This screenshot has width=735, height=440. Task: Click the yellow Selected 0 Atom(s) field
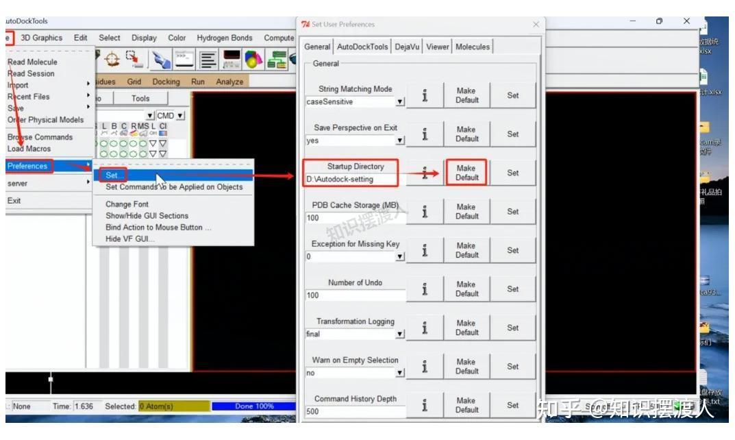point(174,406)
